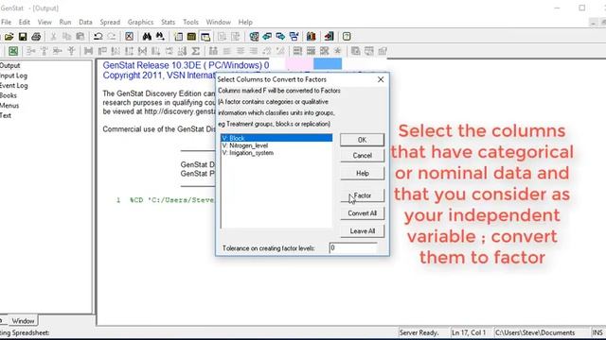Open the Tools menu

[190, 22]
